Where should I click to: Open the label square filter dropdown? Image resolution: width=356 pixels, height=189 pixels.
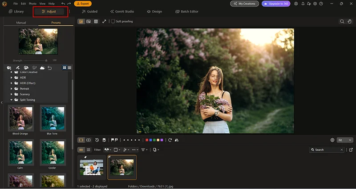coord(117,150)
